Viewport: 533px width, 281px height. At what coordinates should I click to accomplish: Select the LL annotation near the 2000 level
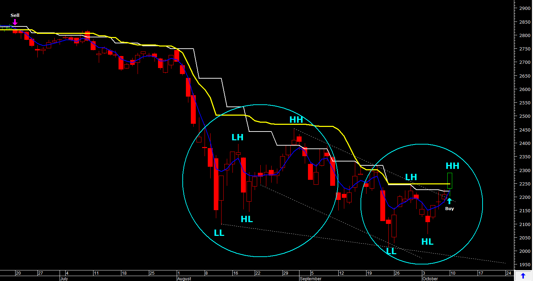tap(391, 251)
